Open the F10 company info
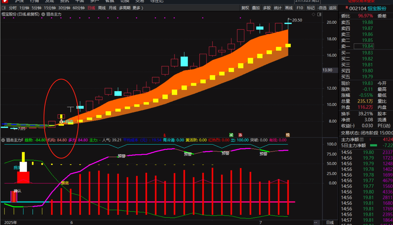The height and width of the screenshot is (225, 393). click(x=300, y=8)
